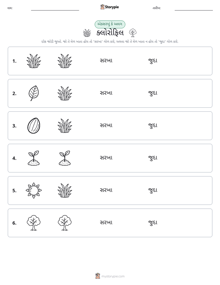This screenshot has height=285, width=220.
Task: Click the second tree icon in row 6
Action: click(65, 223)
